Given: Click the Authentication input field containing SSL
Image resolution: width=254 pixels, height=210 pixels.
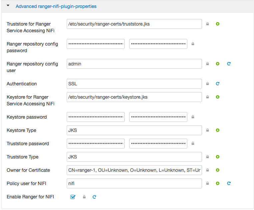Looking at the screenshot, I should pyautogui.click(x=134, y=84).
